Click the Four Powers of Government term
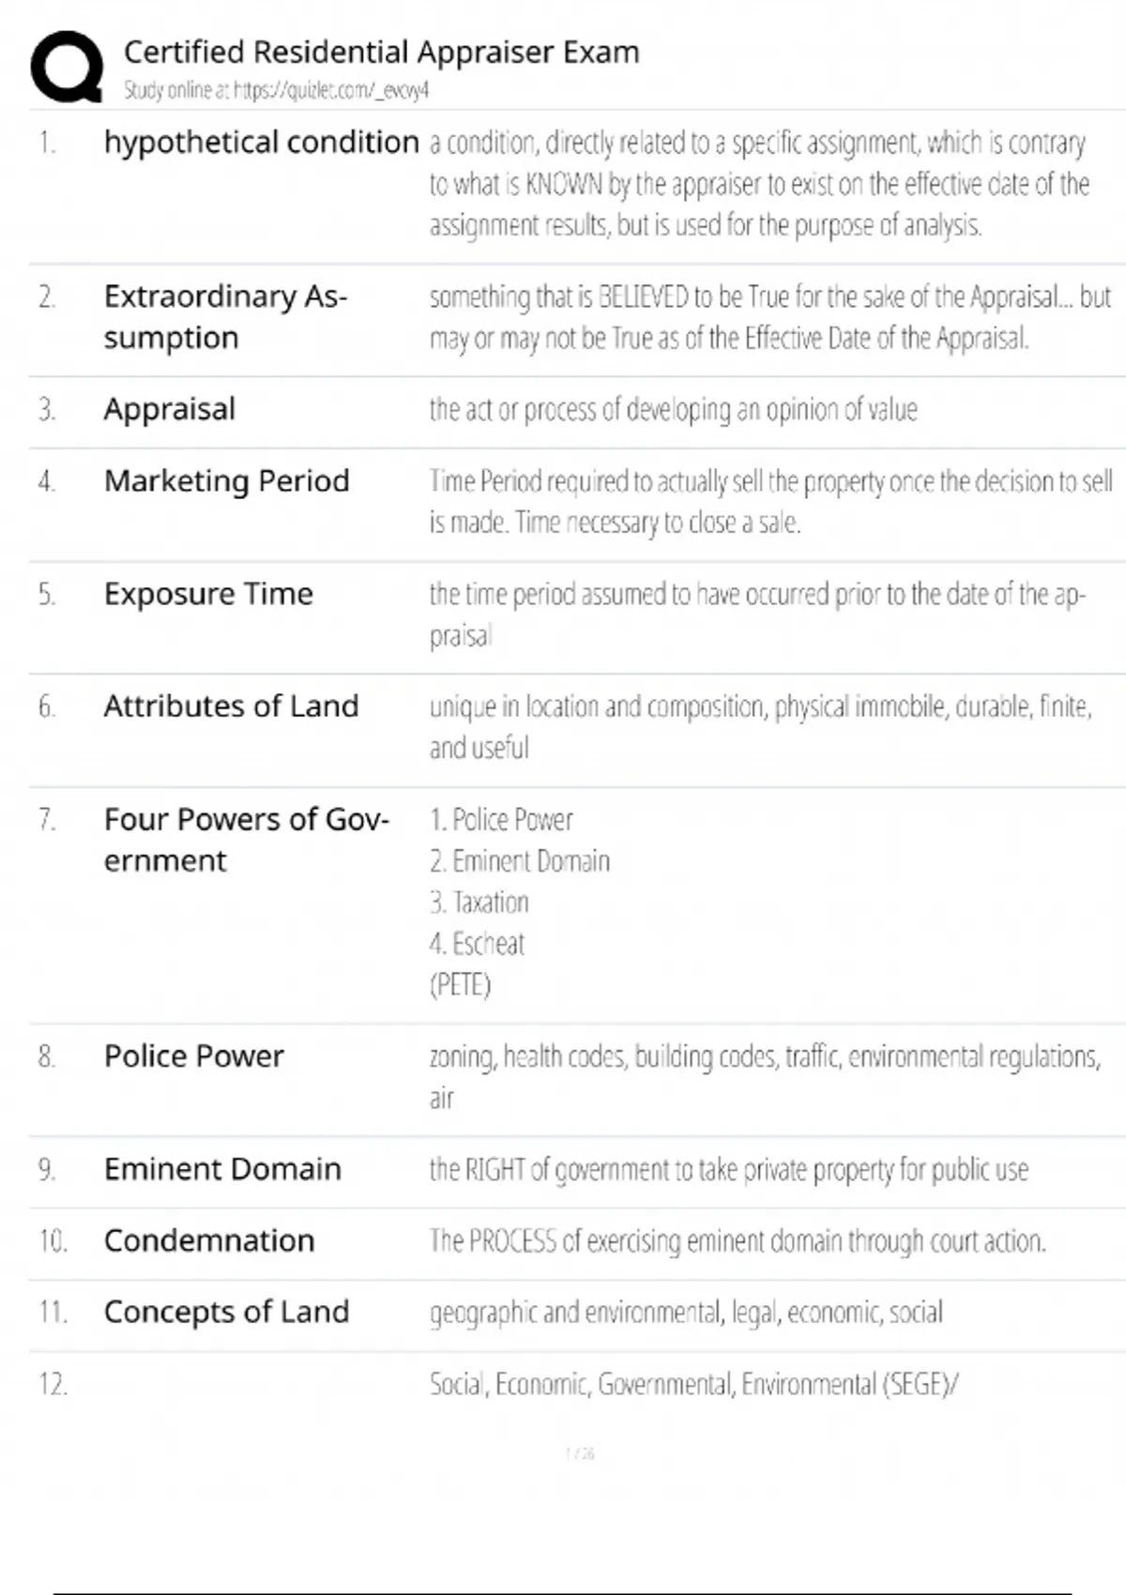The height and width of the screenshot is (1595, 1126). click(x=246, y=839)
